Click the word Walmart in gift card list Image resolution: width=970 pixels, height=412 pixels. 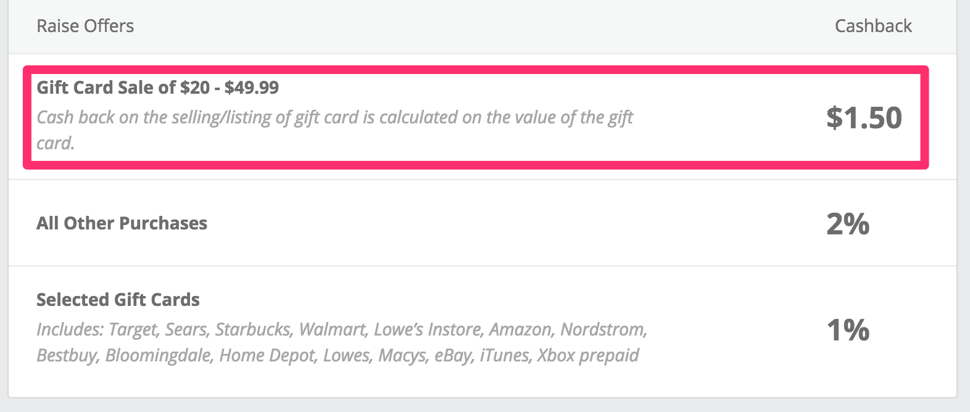point(333,329)
